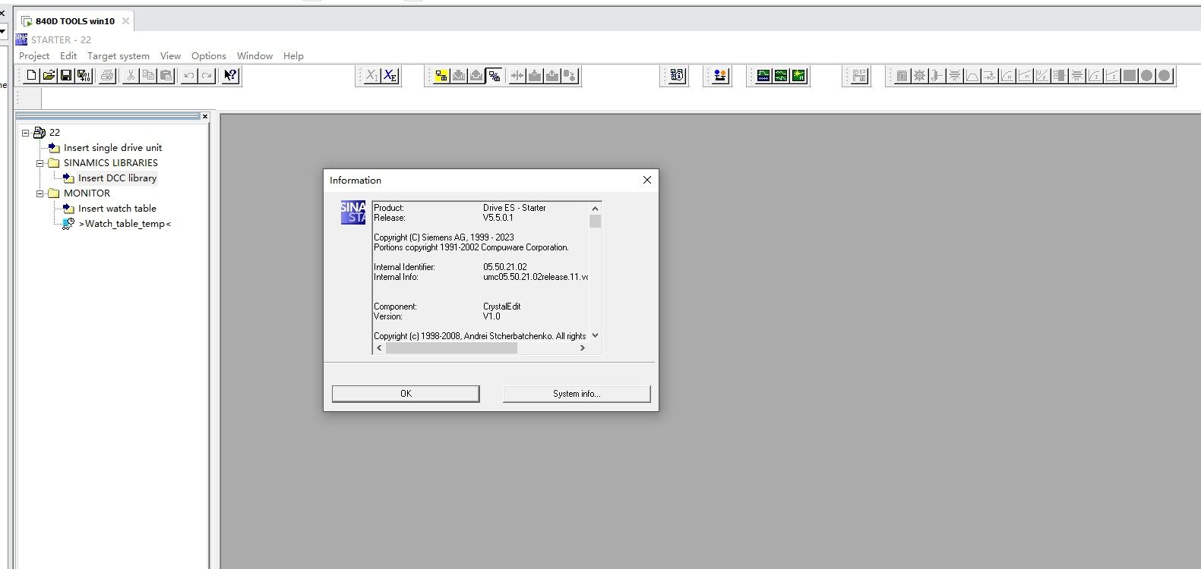
Task: Click the product value Drive ES - Starter
Action: [x=514, y=208]
